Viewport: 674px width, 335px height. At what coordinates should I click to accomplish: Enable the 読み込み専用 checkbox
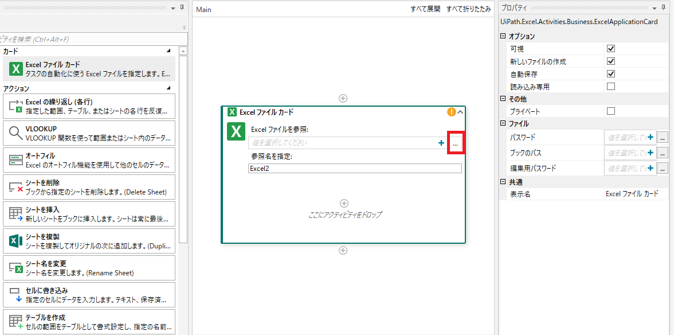tap(611, 87)
